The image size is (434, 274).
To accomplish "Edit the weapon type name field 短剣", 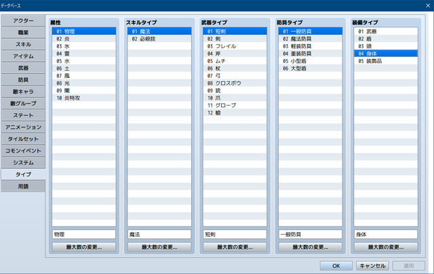I will pyautogui.click(x=235, y=235).
